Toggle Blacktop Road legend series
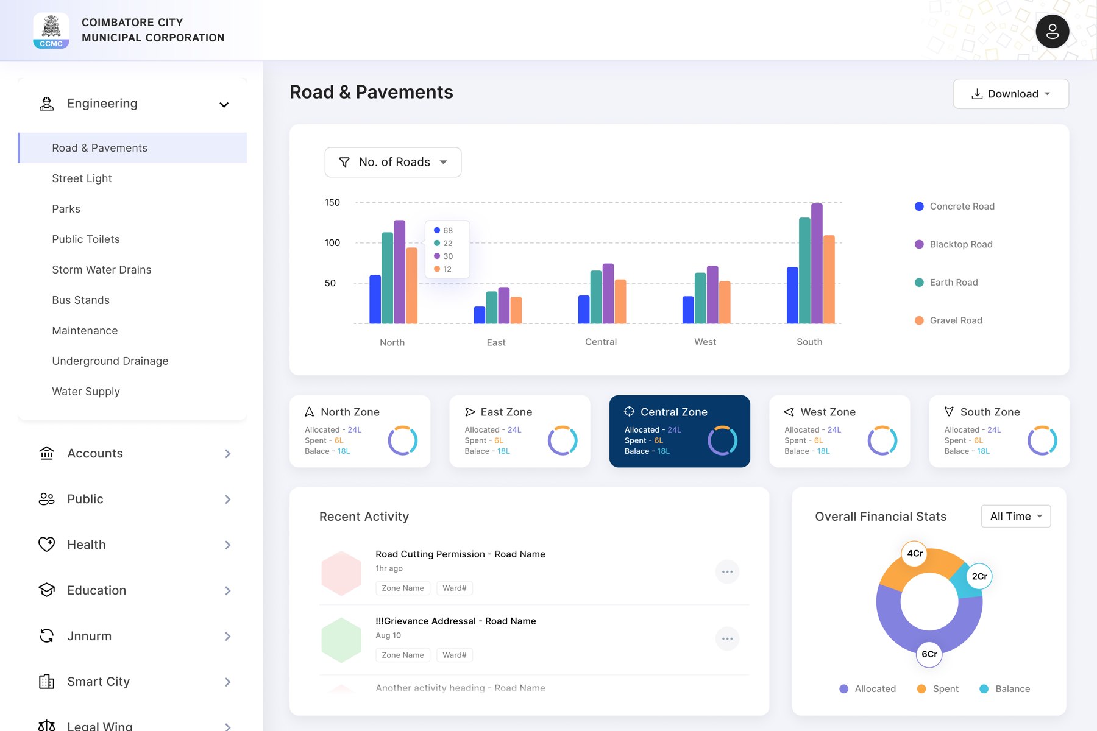This screenshot has width=1097, height=731. click(954, 244)
